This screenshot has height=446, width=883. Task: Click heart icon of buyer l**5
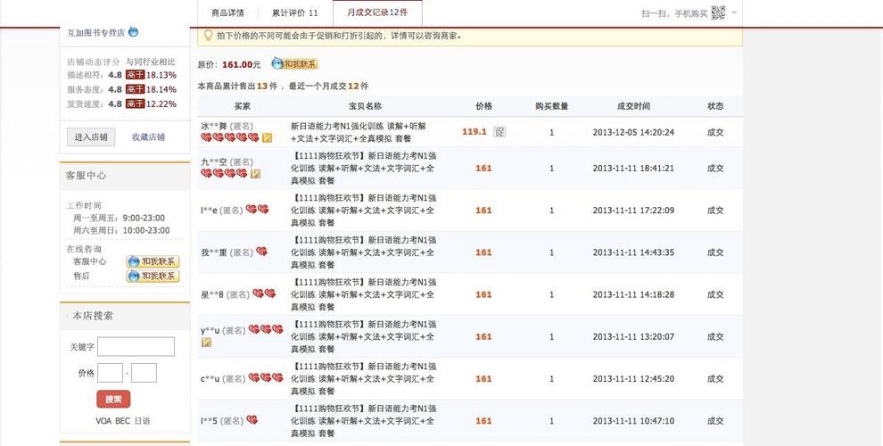252,419
